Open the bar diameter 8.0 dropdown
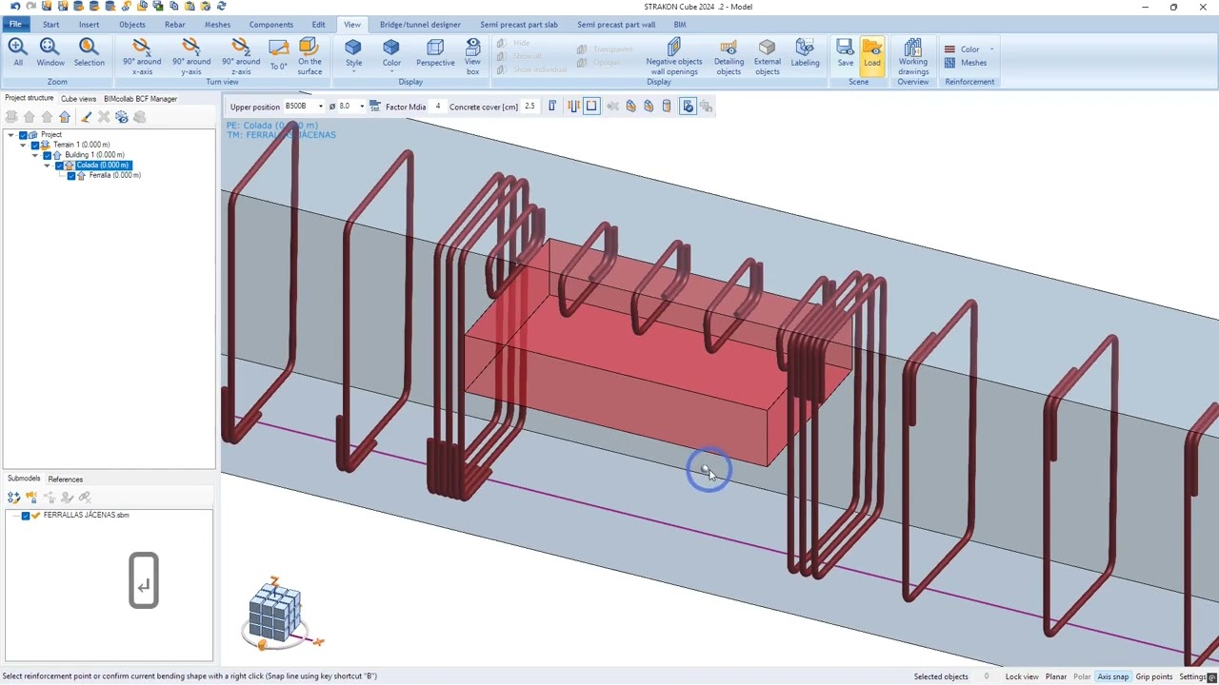The height and width of the screenshot is (685, 1219). [362, 107]
